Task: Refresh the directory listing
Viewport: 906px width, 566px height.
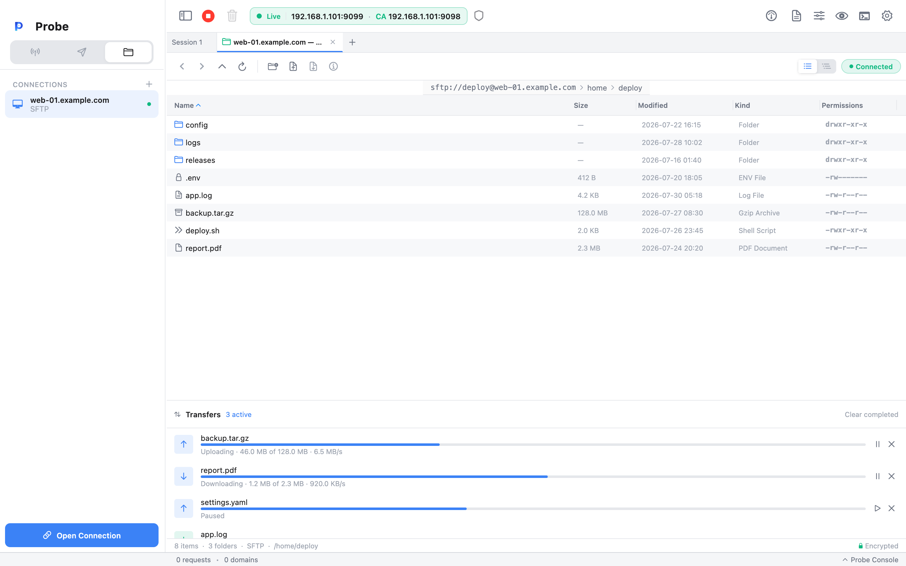Action: tap(242, 66)
